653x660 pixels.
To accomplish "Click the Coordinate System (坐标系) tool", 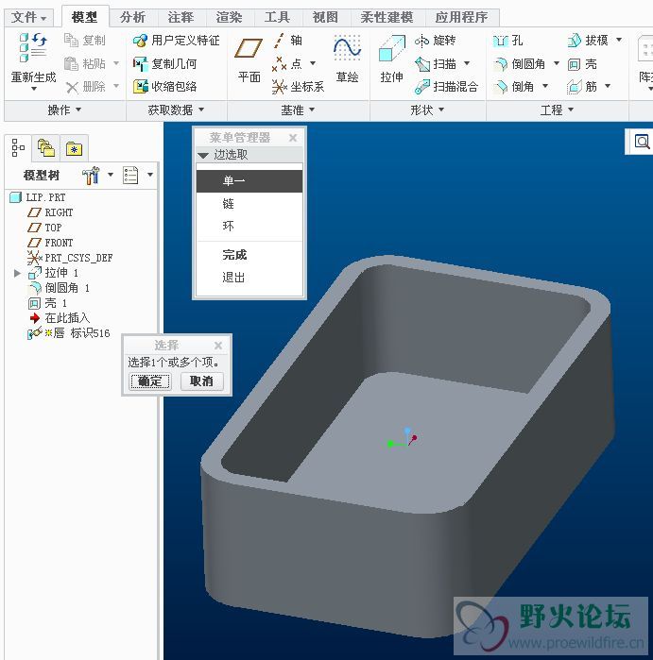I will pos(298,86).
